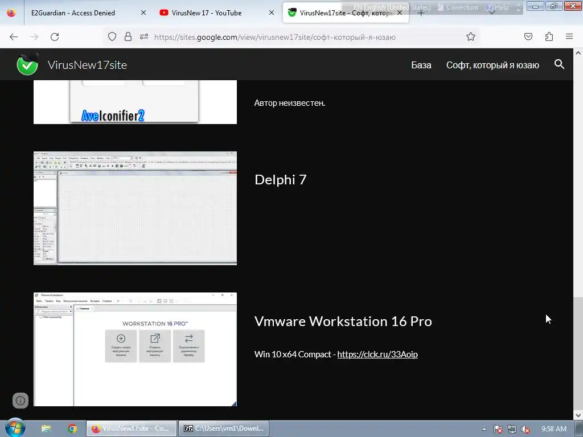Open the clck.ru/33Aoip link
583x437 pixels.
(x=377, y=354)
